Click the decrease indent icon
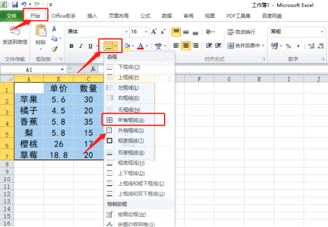Image resolution: width=328 pixels, height=227 pixels. click(x=208, y=45)
